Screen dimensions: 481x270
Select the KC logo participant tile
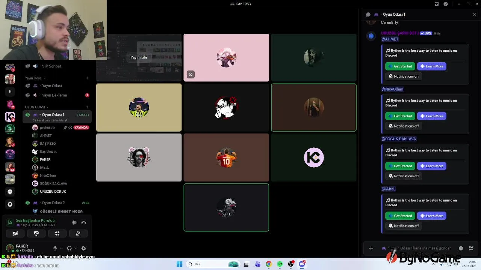pos(314,157)
